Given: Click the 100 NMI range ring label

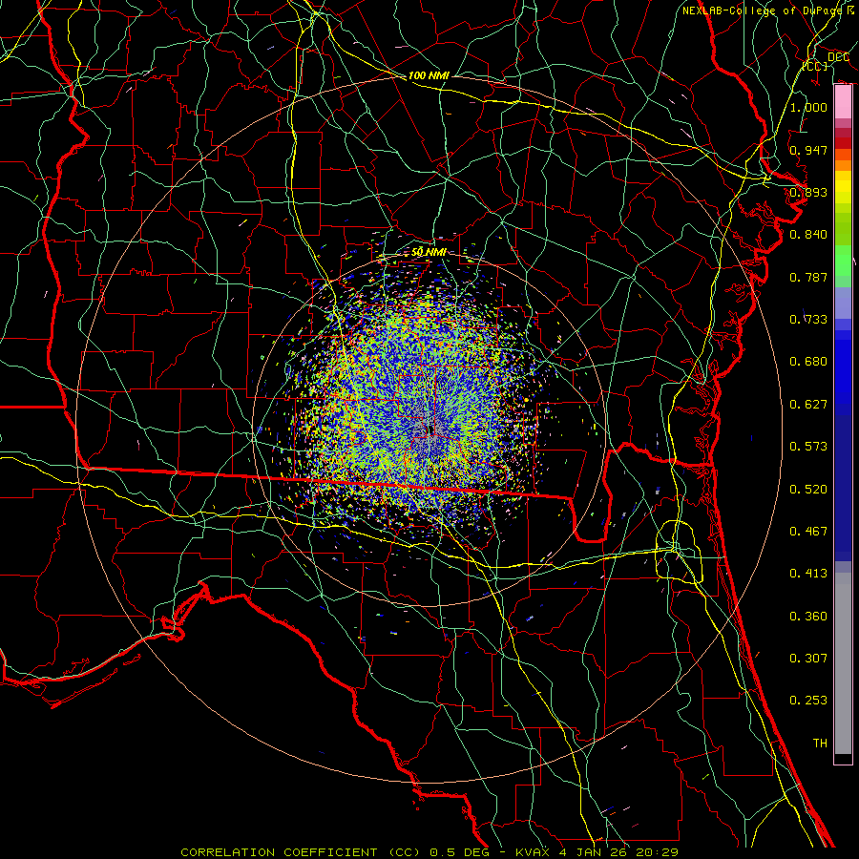Looking at the screenshot, I should pos(429,75).
